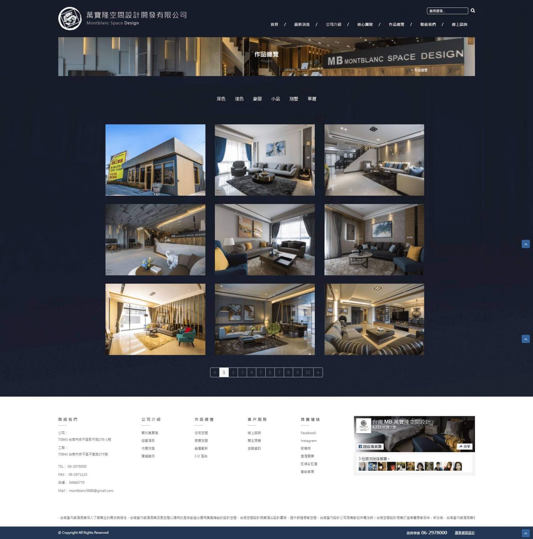Click the magnifier search icon
The height and width of the screenshot is (539, 533).
473,11
